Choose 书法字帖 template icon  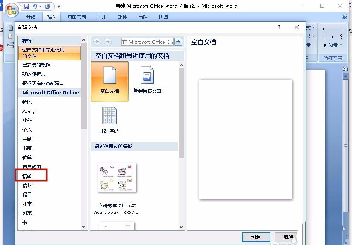pos(110,120)
